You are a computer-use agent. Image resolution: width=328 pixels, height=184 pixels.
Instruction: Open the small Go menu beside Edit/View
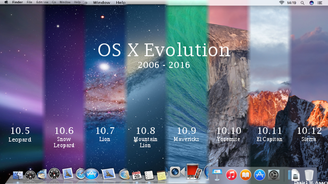(x=54, y=2)
